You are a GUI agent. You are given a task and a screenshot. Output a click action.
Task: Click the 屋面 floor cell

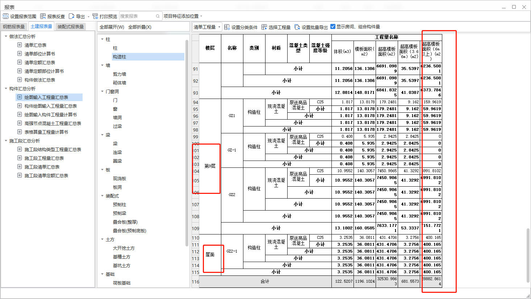tap(210, 255)
